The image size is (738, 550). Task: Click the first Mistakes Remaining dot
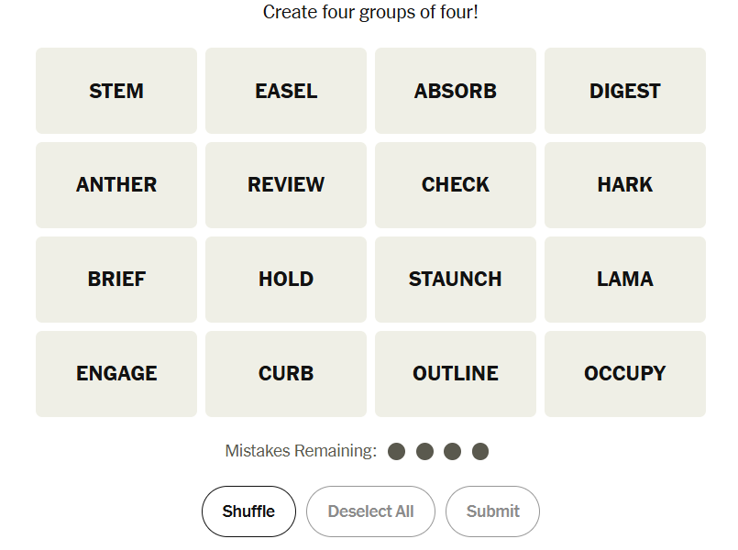point(397,451)
